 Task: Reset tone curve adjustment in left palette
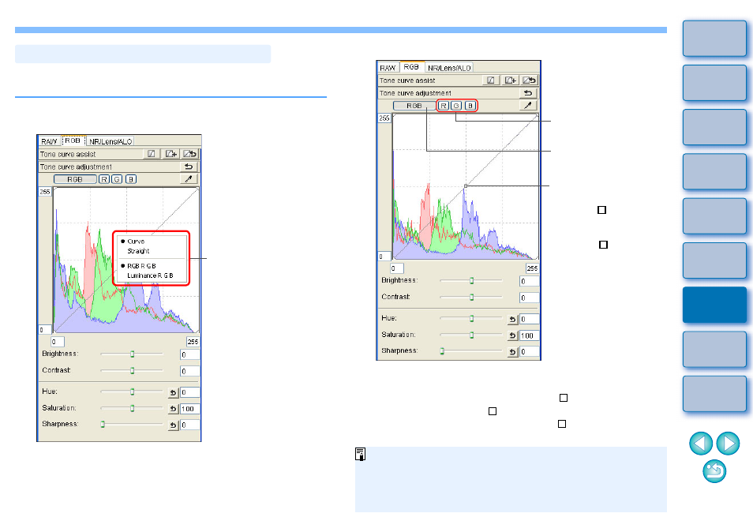[x=189, y=167]
